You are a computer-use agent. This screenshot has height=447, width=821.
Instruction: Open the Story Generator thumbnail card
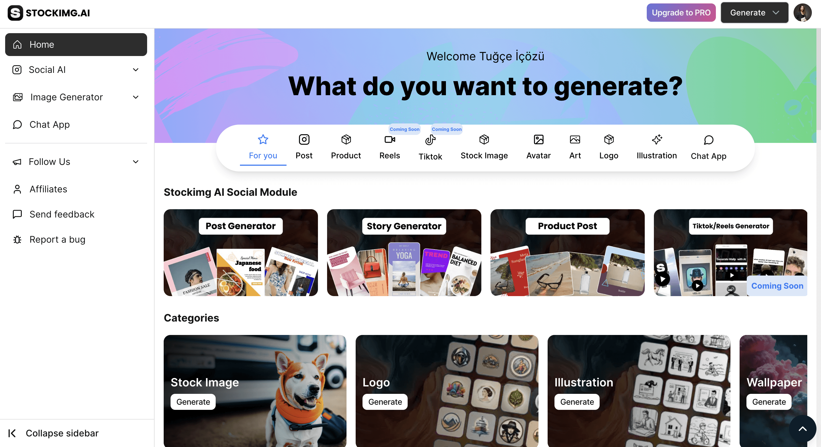click(x=404, y=253)
